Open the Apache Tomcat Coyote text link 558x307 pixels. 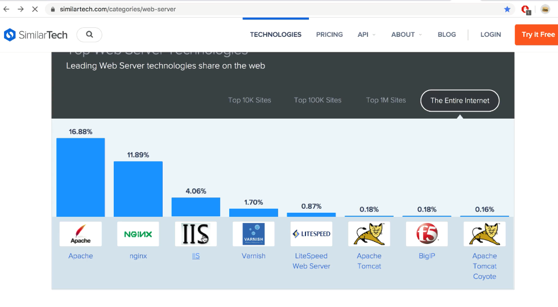click(485, 266)
